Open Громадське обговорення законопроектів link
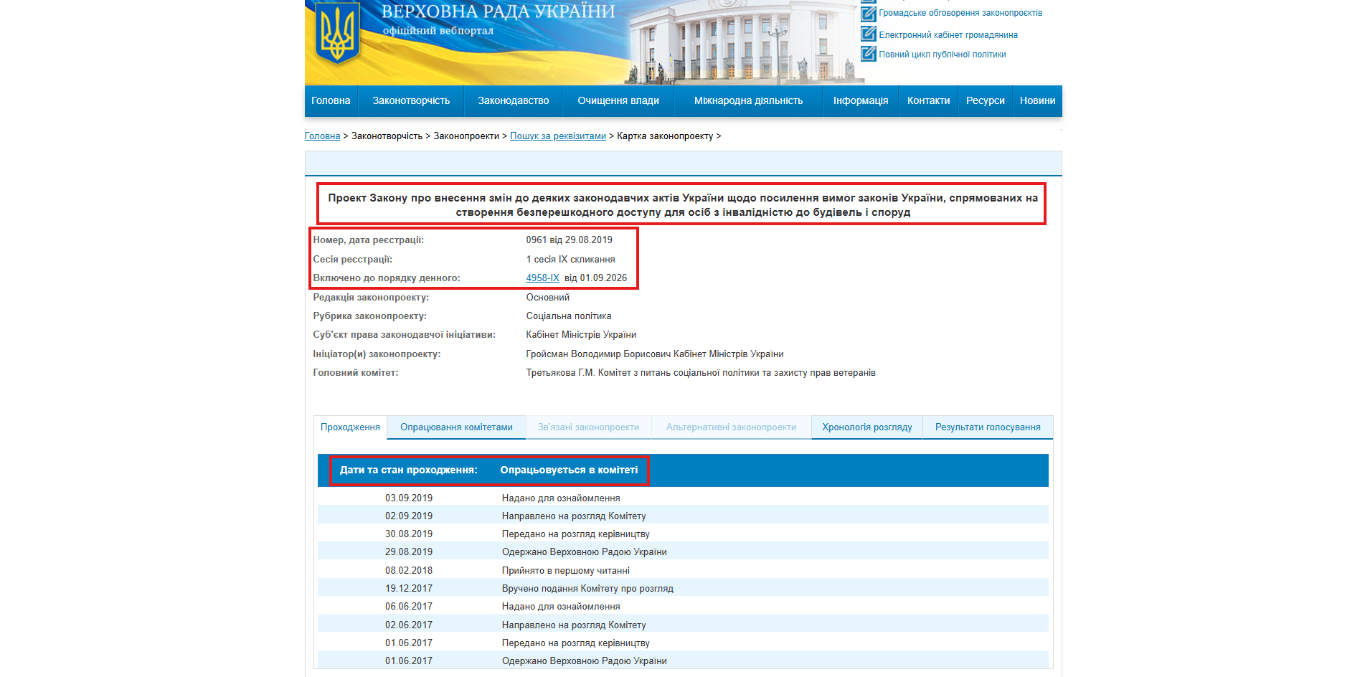 [x=960, y=13]
